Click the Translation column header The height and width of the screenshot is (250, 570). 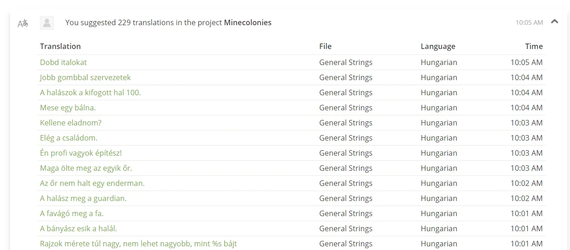click(x=60, y=46)
